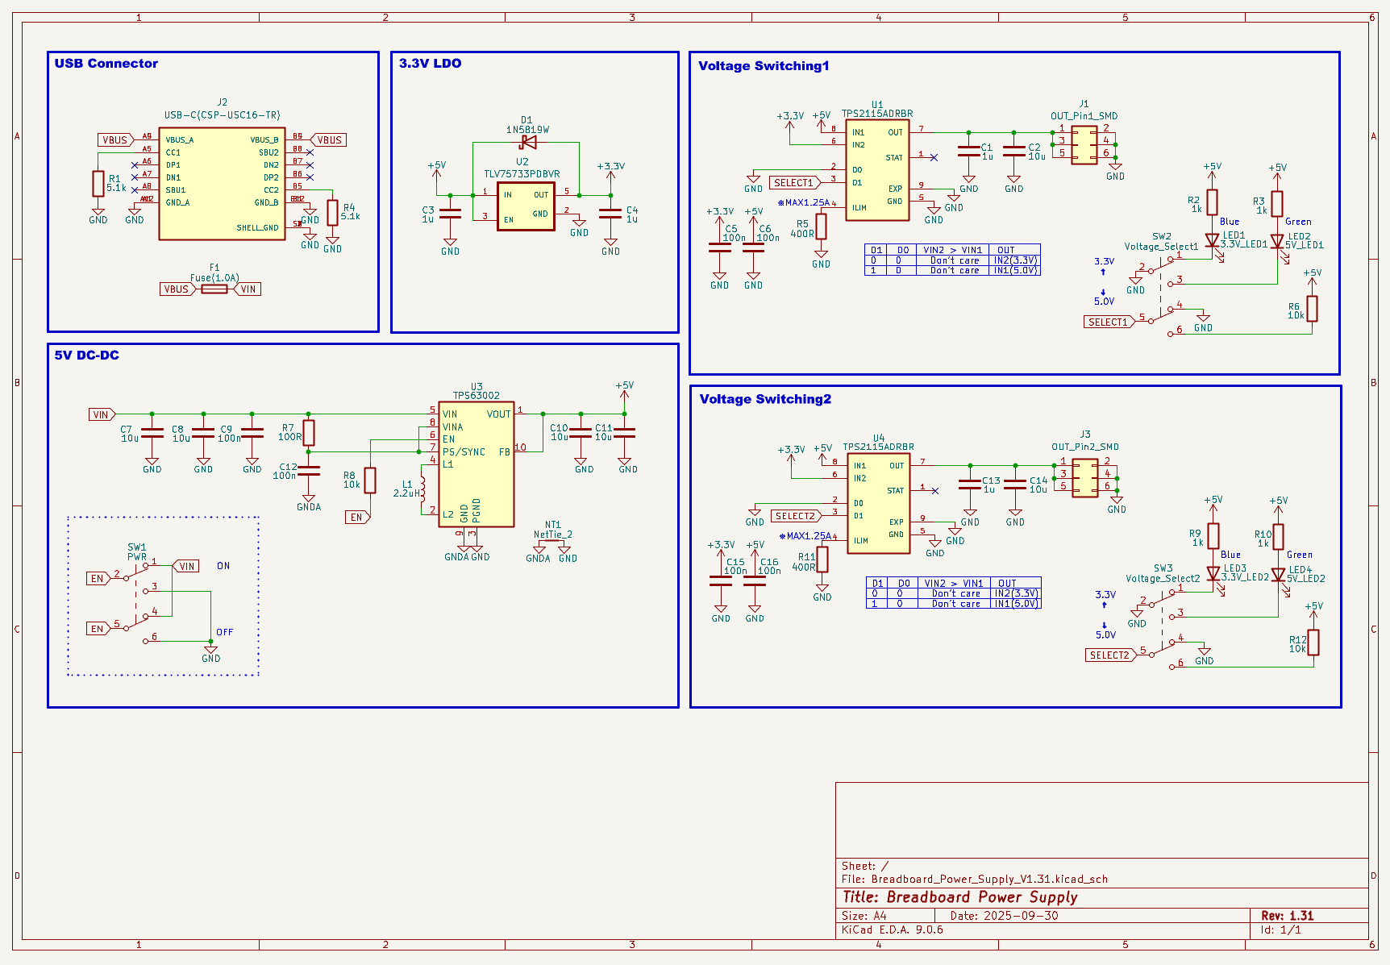Click the NT1 NetTie_2 symbol
Viewport: 1390px width, 965px height.
pyautogui.click(x=553, y=543)
